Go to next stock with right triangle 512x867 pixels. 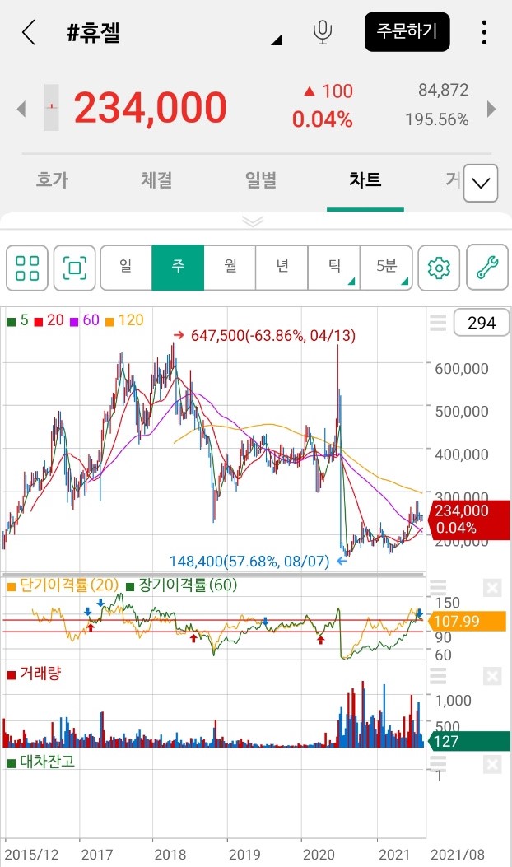coord(491,109)
